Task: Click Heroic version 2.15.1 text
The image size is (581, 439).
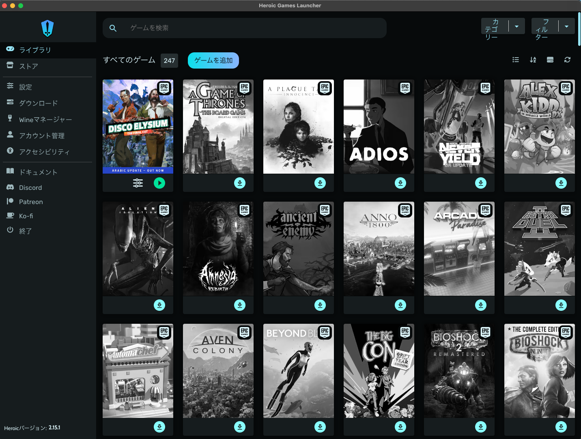Action: (x=32, y=428)
